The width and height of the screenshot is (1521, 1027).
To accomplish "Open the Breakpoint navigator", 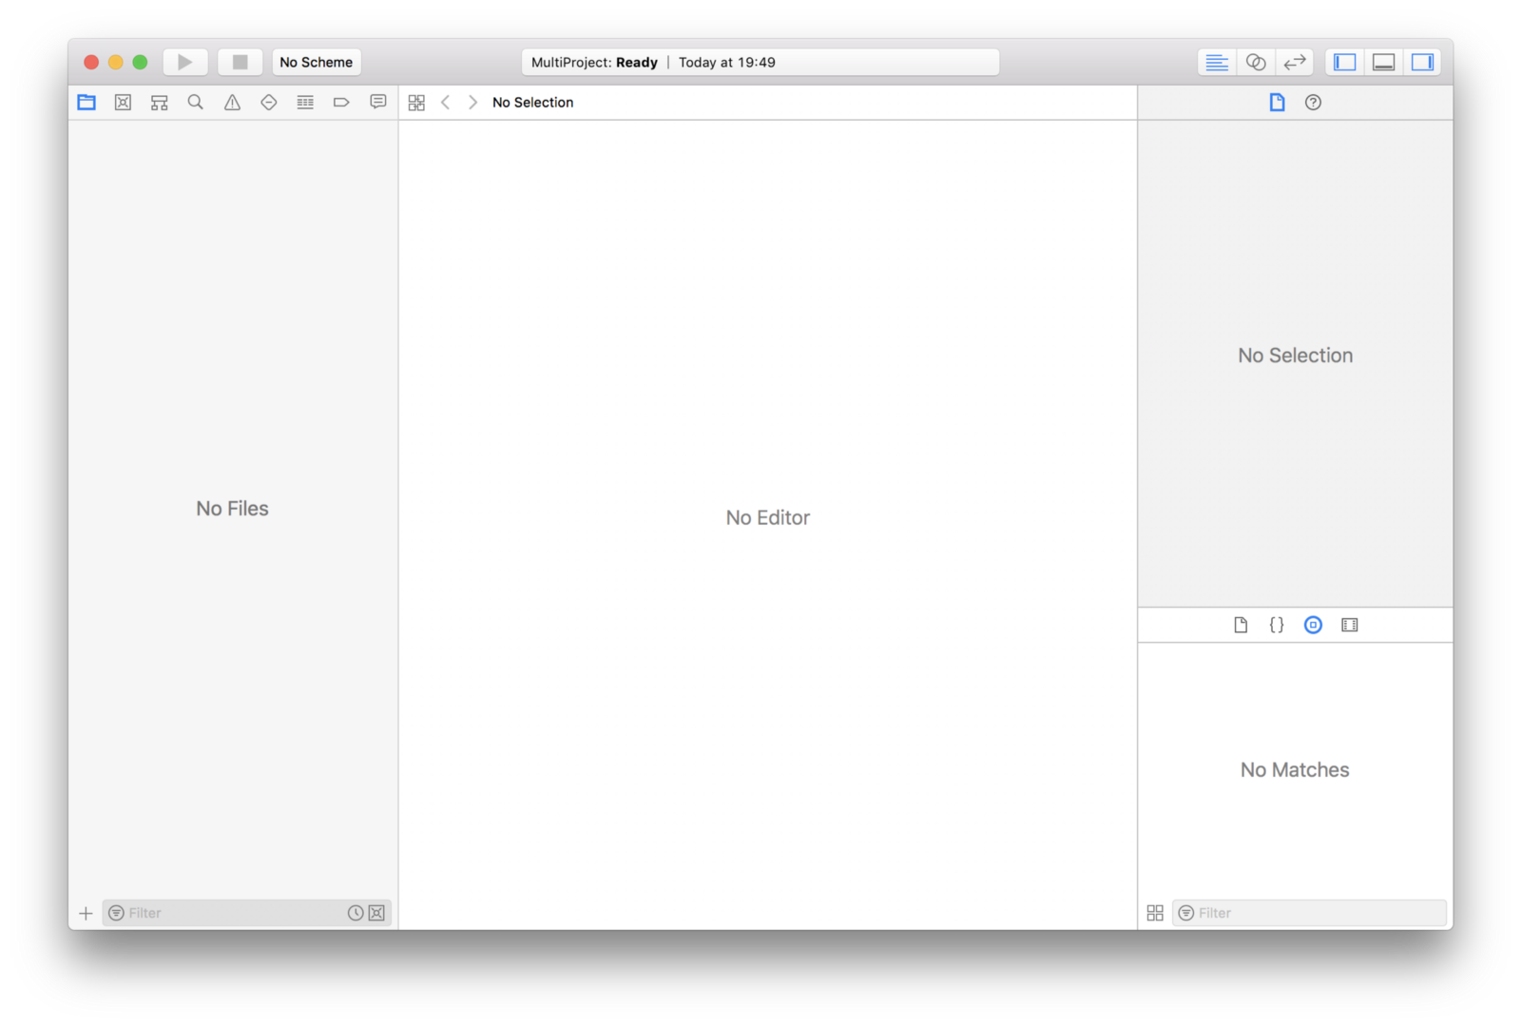I will 341,102.
